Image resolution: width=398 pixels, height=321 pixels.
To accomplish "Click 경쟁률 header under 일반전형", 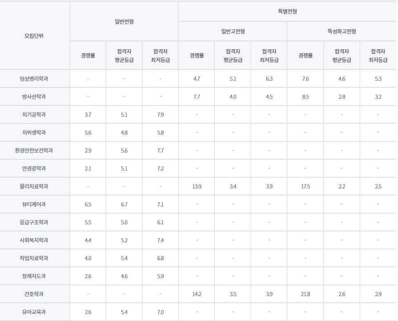I will point(88,55).
